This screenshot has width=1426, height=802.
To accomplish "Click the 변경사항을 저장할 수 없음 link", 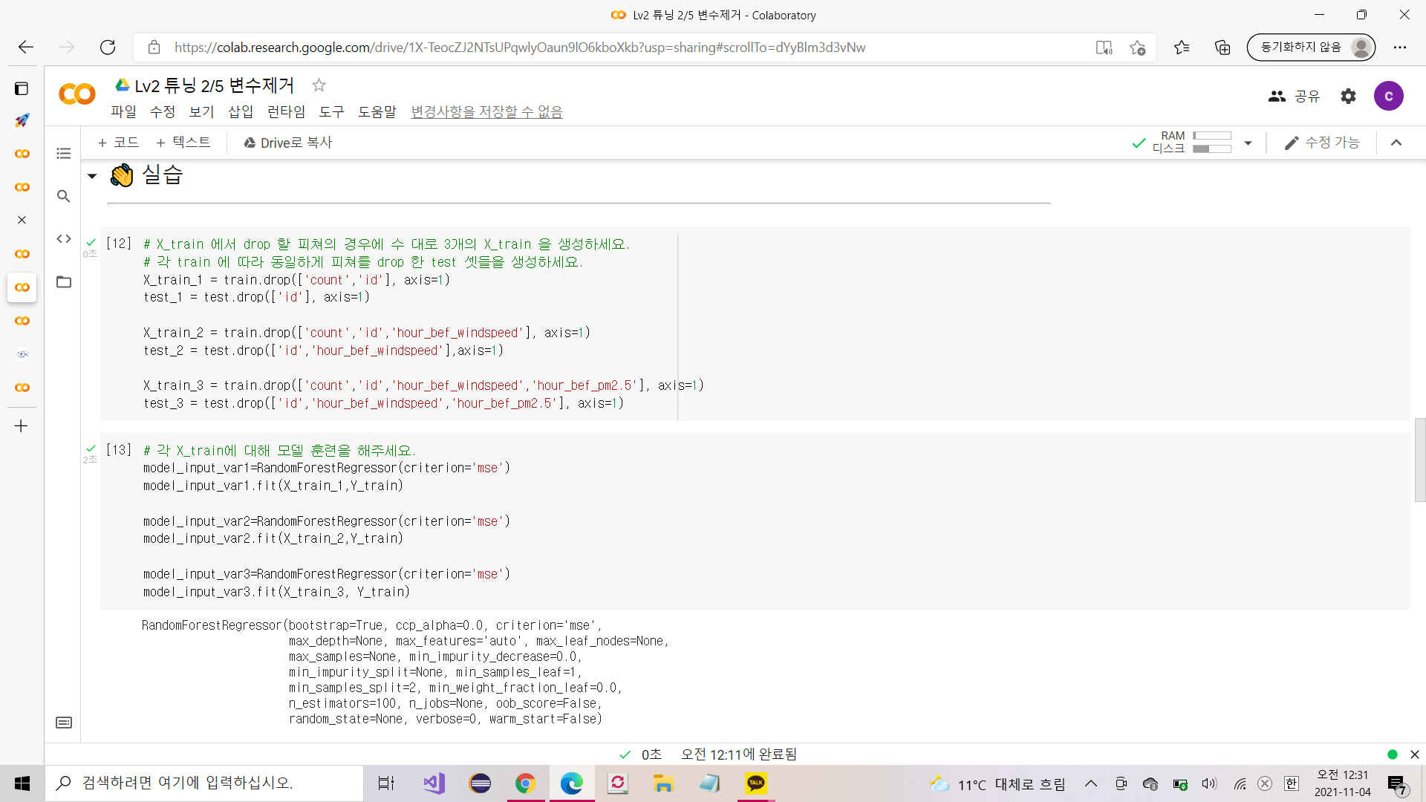I will 486,111.
